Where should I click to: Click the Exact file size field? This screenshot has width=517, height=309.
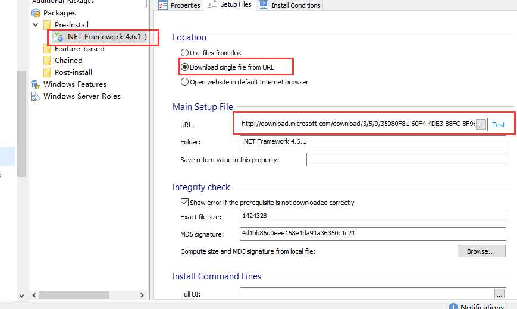373,216
